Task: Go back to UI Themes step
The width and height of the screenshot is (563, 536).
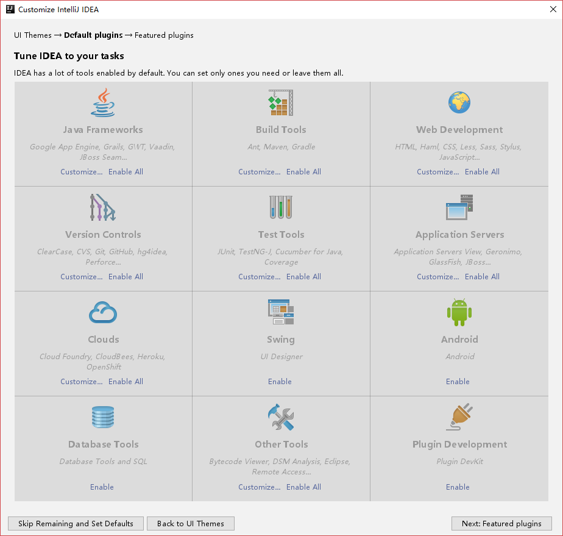Action: 190,523
